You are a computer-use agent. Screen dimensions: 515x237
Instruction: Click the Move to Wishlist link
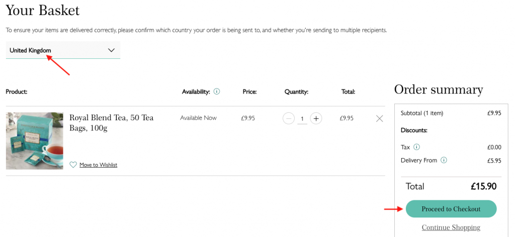click(x=98, y=165)
